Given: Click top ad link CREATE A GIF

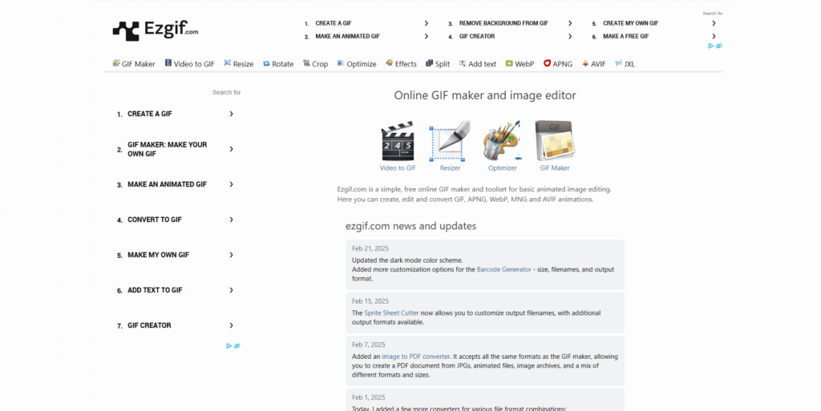Looking at the screenshot, I should (334, 23).
